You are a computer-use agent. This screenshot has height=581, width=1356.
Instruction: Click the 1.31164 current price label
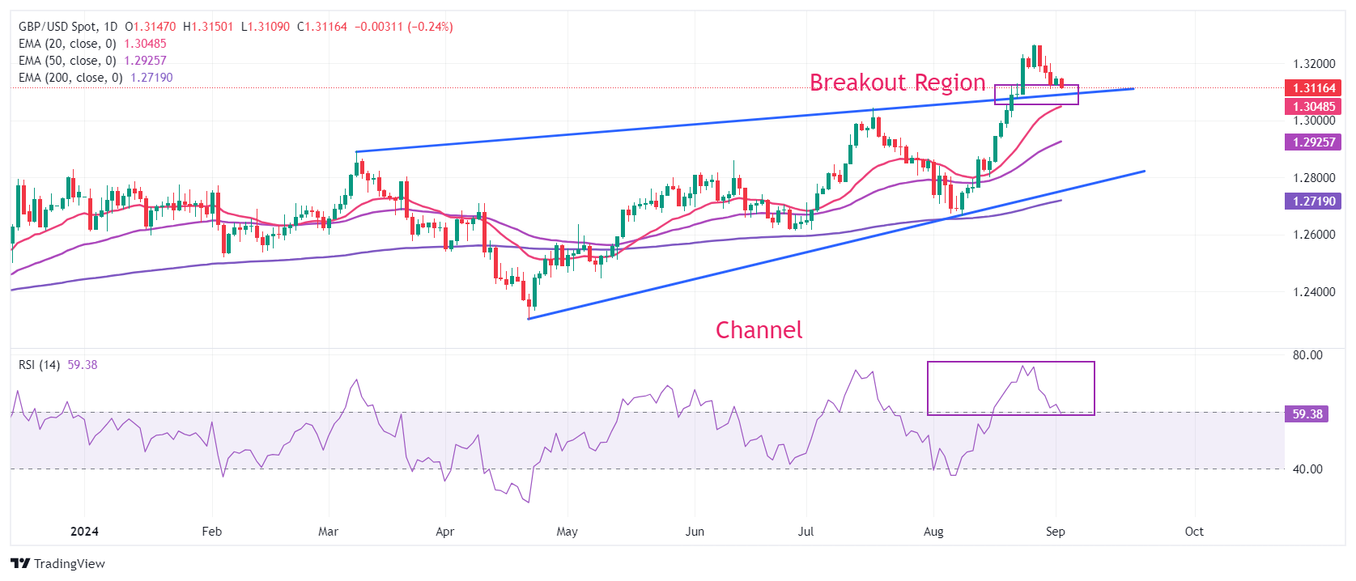point(1313,87)
